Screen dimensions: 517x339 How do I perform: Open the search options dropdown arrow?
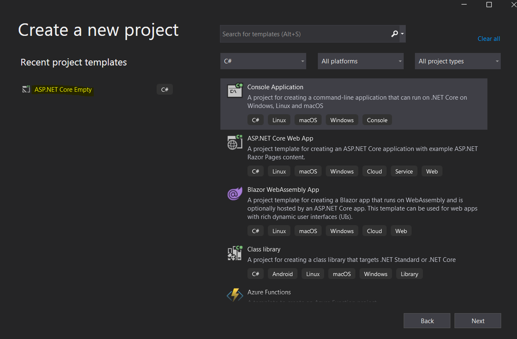click(x=402, y=34)
